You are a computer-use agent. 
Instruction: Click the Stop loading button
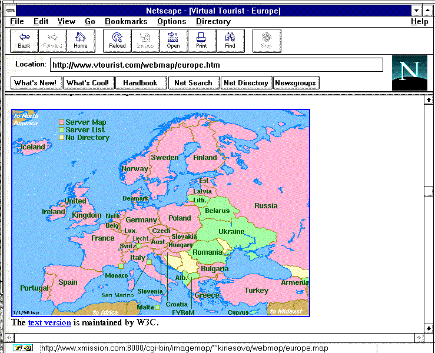coord(267,41)
